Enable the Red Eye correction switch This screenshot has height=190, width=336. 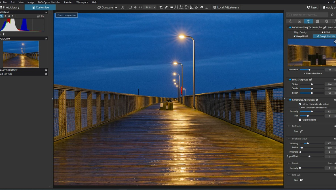[289, 175]
